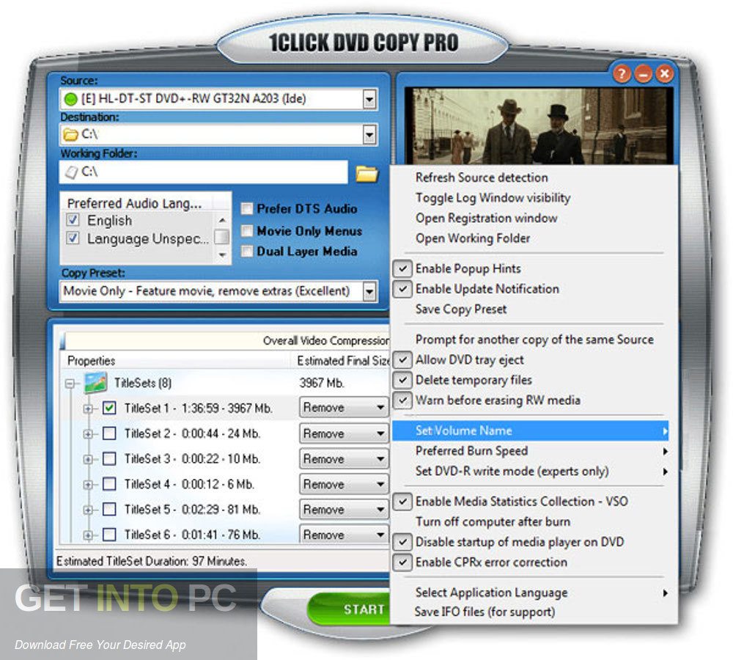Open the Copy Preset dropdown
This screenshot has height=660, width=733.
[369, 292]
